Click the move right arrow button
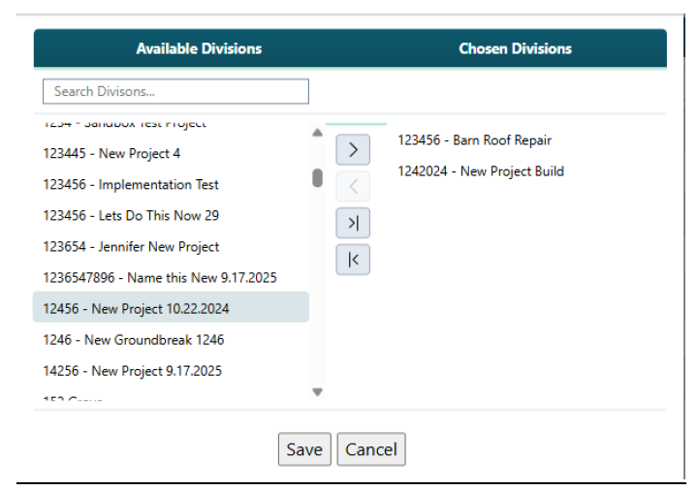Image resolution: width=697 pixels, height=491 pixels. 353,149
